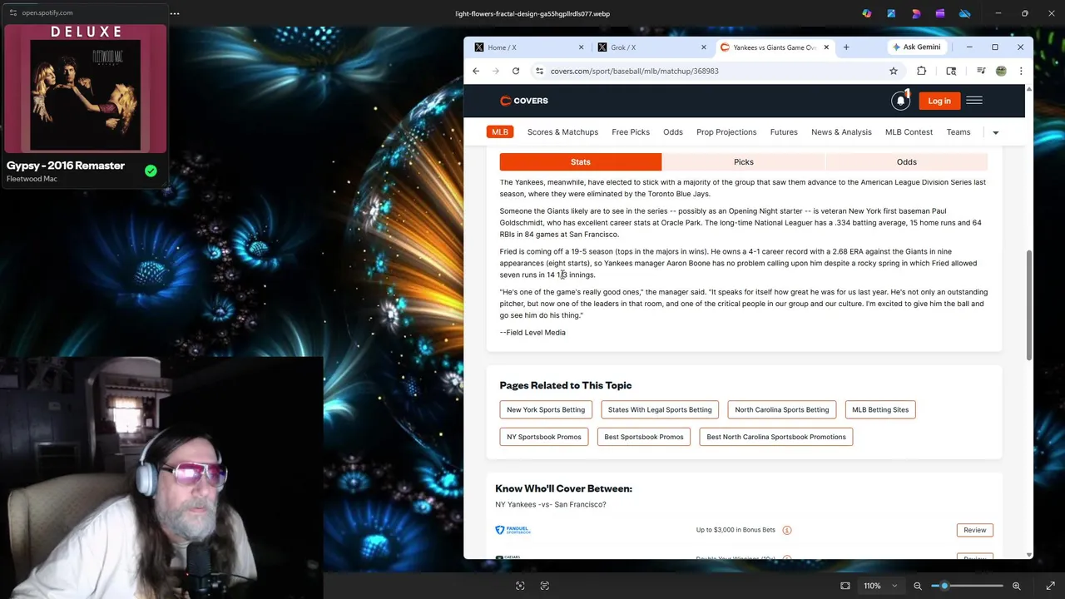The width and height of the screenshot is (1065, 599).
Task: Click the visual search icon in Photos bottom bar
Action: click(x=520, y=586)
